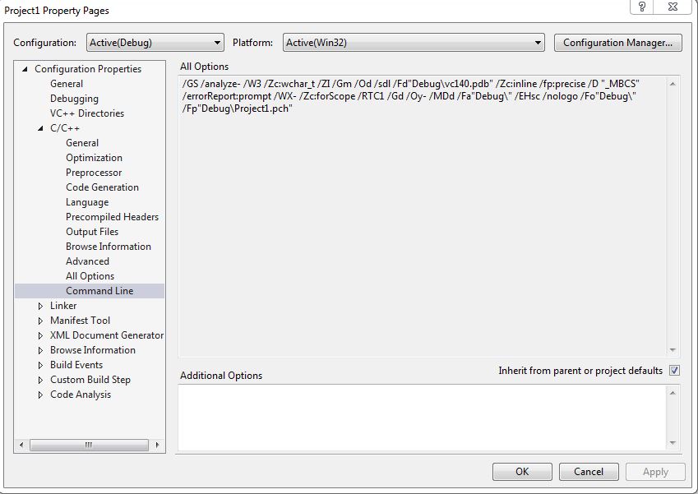Click the Cancel button

[588, 472]
